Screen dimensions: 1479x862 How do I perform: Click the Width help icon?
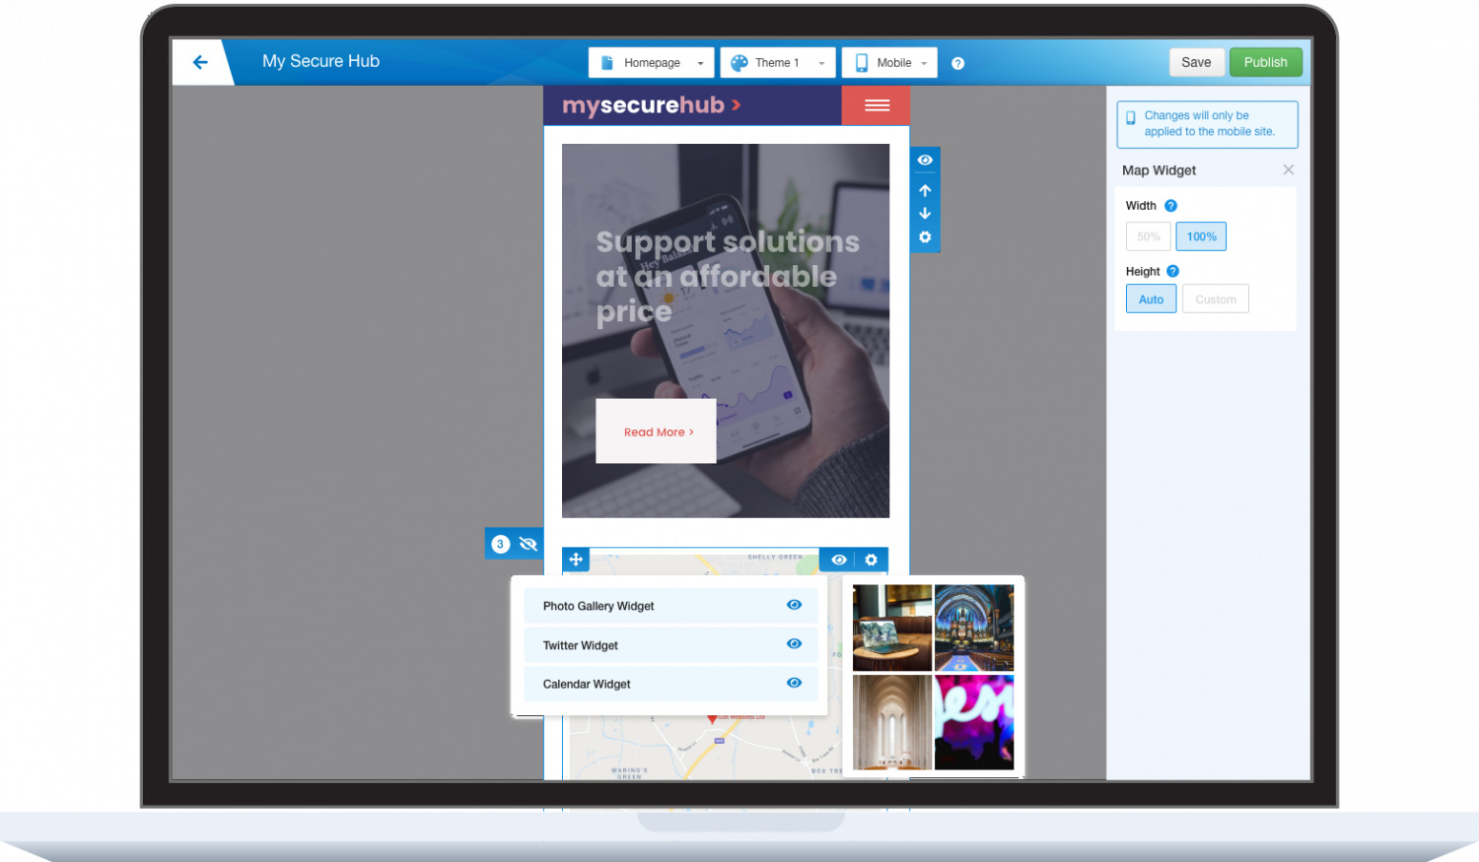(1171, 206)
